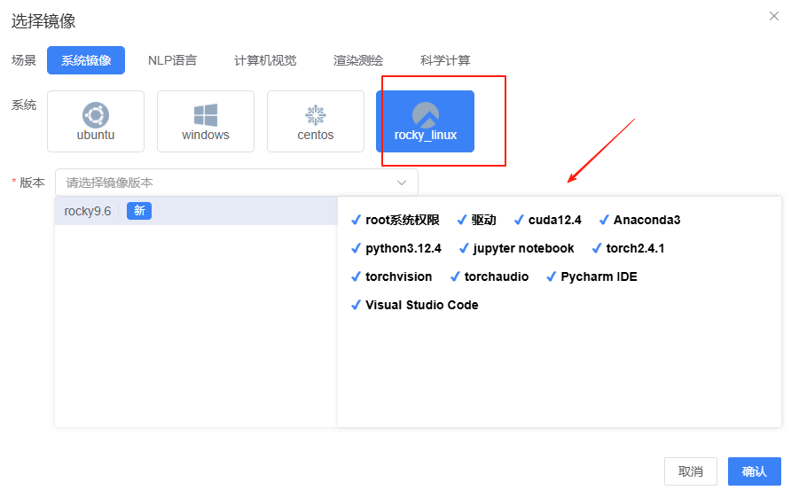Select the rocky_linux system image icon
The height and width of the screenshot is (498, 791).
tap(426, 115)
